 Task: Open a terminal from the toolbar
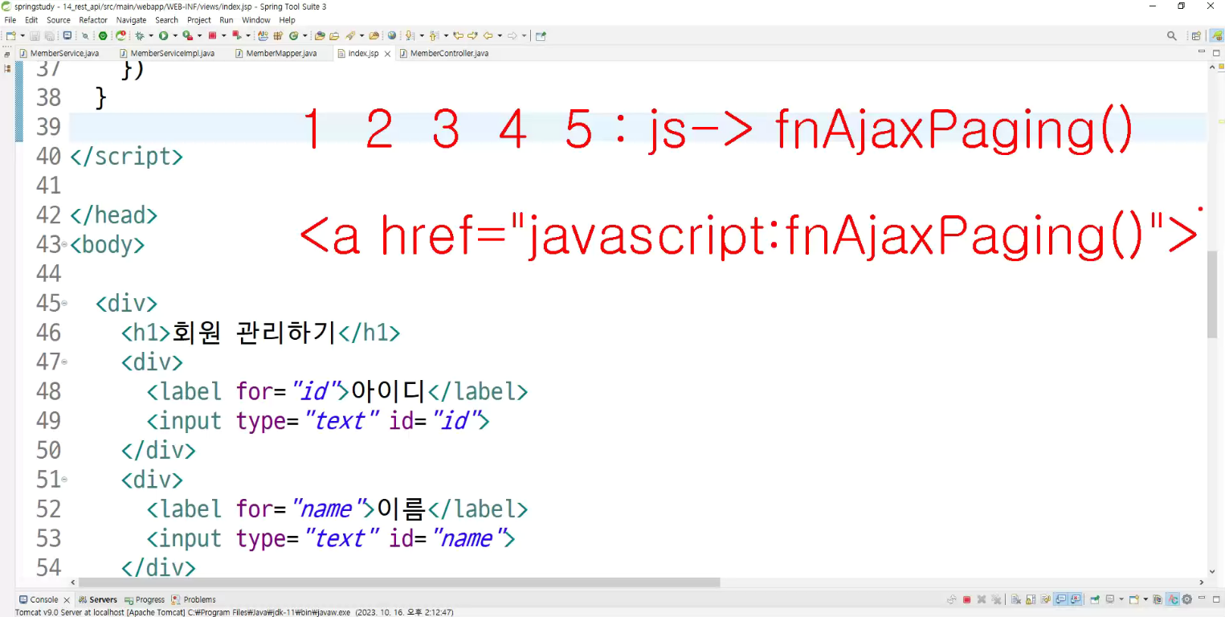tap(67, 36)
